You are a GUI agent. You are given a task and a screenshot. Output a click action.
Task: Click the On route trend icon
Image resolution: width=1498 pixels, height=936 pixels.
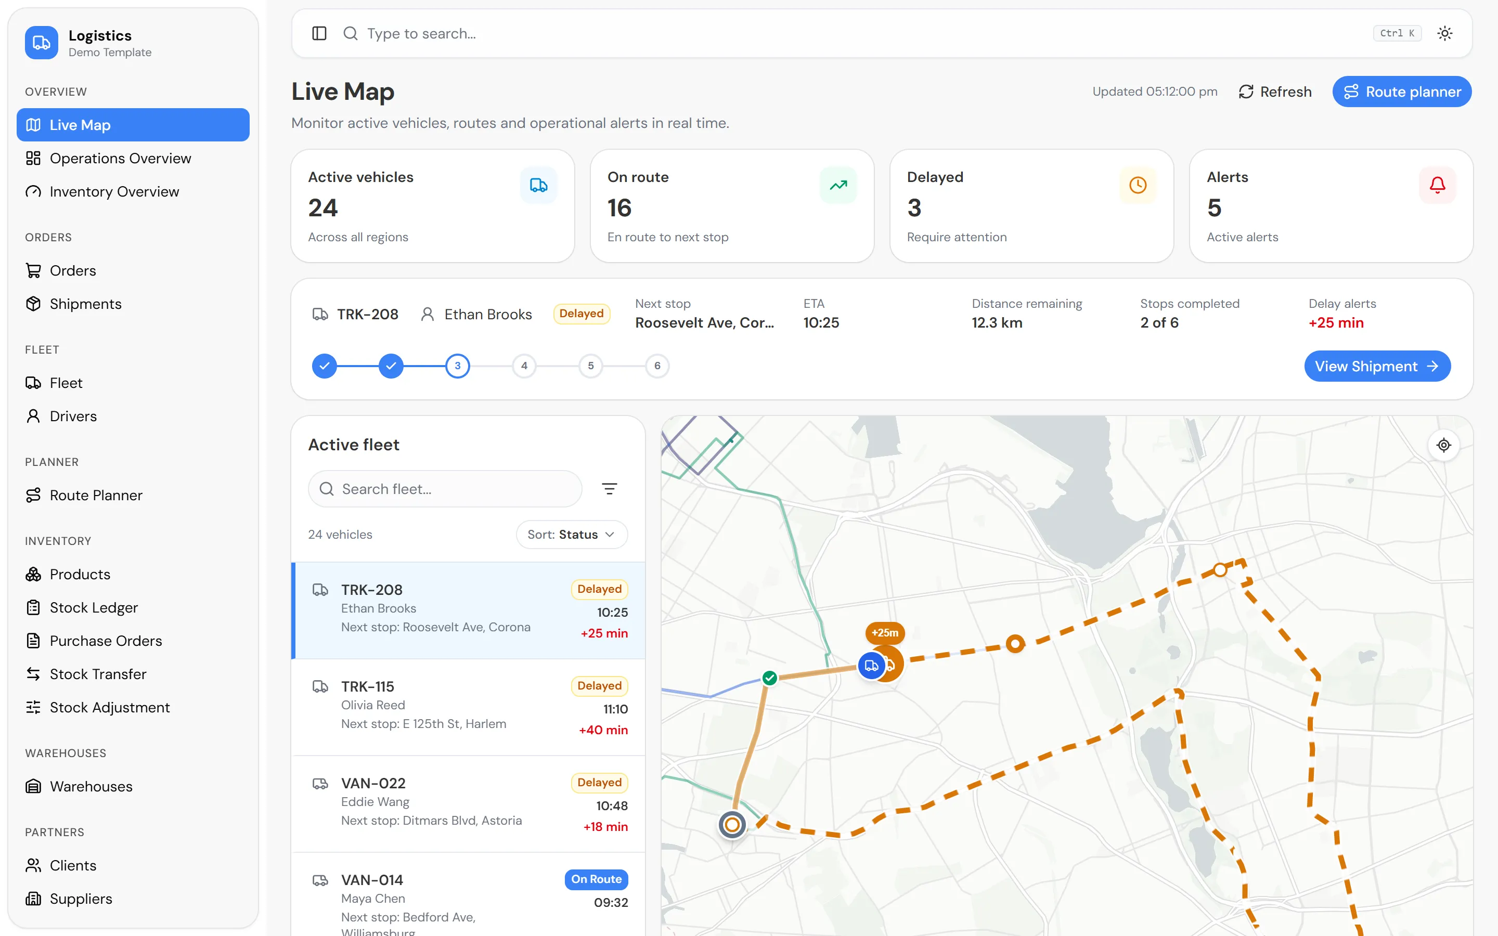[x=838, y=185]
